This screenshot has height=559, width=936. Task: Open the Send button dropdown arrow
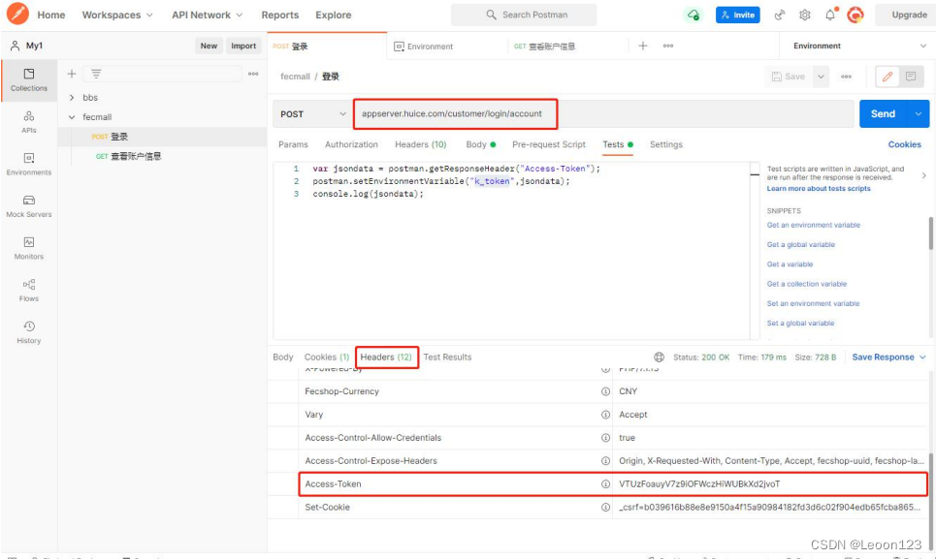919,113
